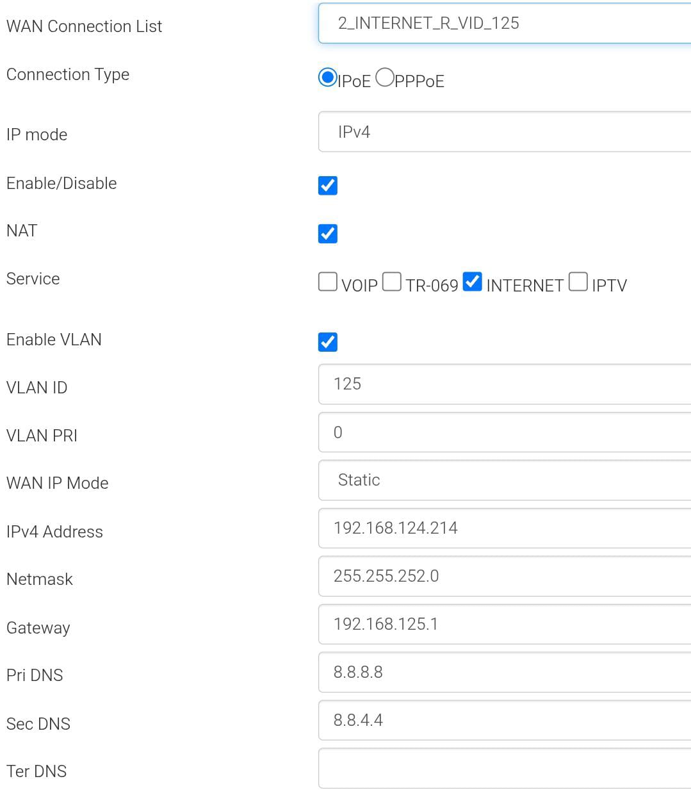The image size is (691, 804).
Task: Check the VOIP service box
Action: pyautogui.click(x=328, y=281)
